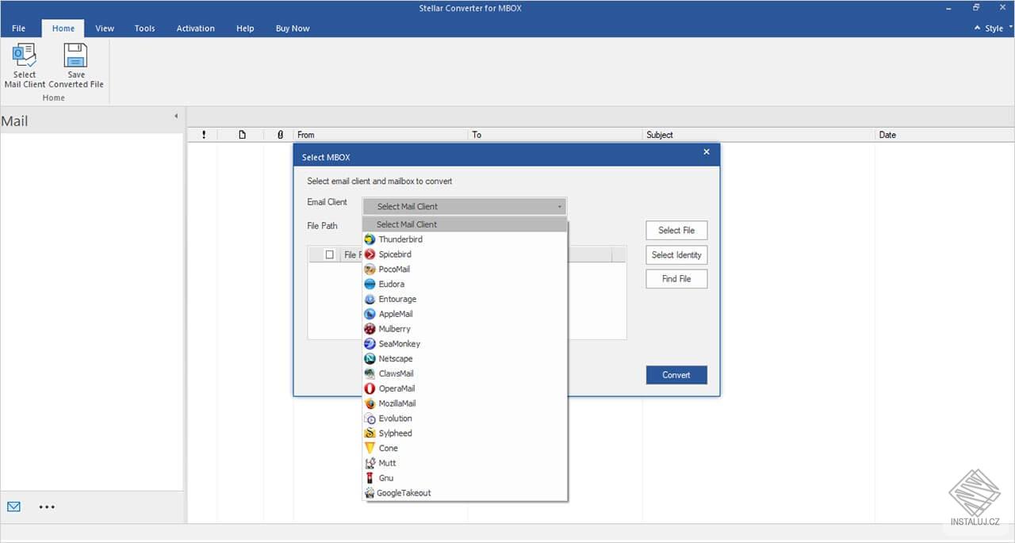The width and height of the screenshot is (1015, 543).
Task: Choose the highlighted Select Mail Client list entry
Action: (465, 224)
